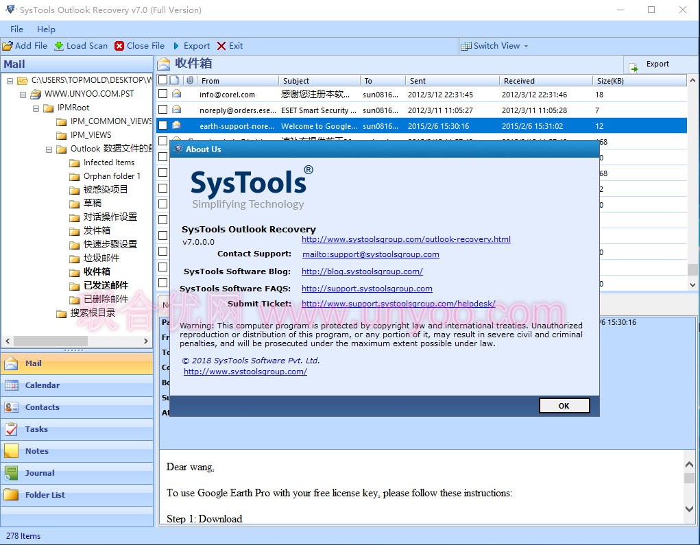Click the Folder List folder icon
Image resolution: width=700 pixels, height=545 pixels.
11,494
